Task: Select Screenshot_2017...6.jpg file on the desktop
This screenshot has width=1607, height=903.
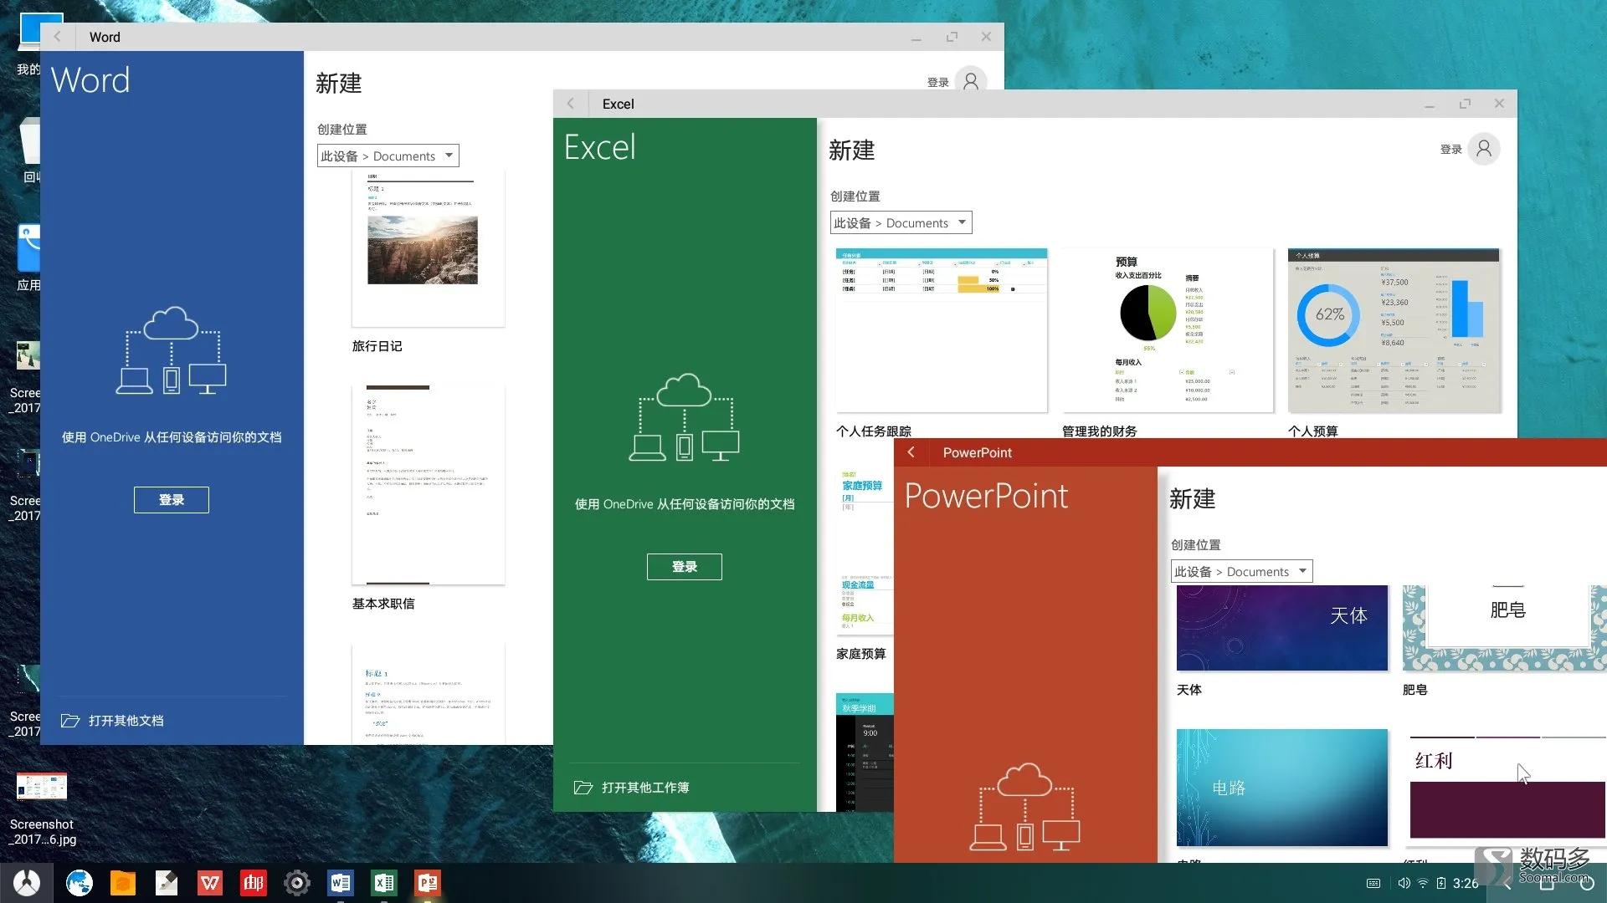Action: pos(42,809)
